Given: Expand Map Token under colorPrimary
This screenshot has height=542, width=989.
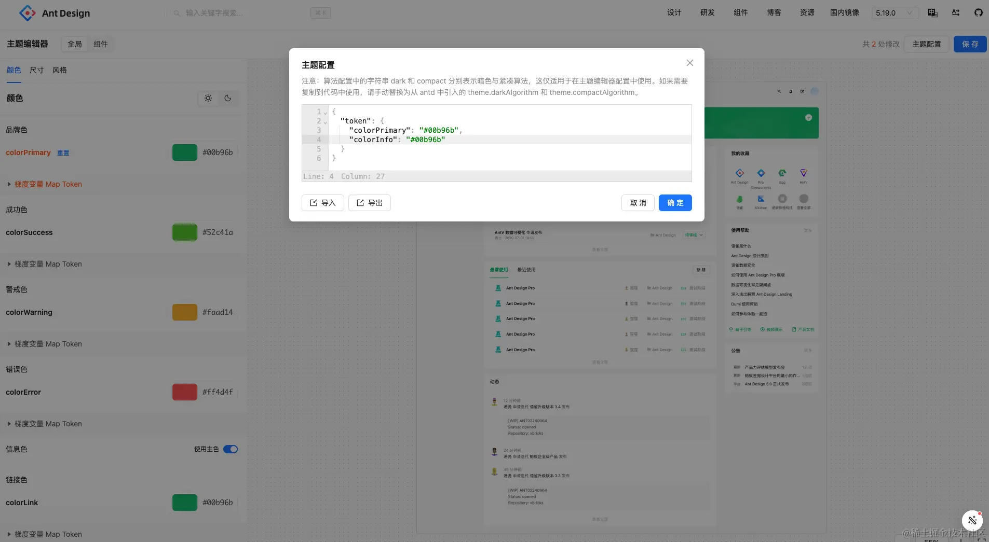Looking at the screenshot, I should 45,184.
